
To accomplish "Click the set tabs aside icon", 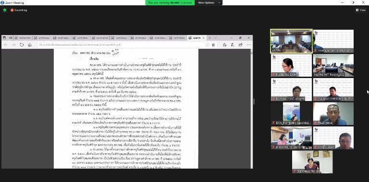I will (11, 38).
